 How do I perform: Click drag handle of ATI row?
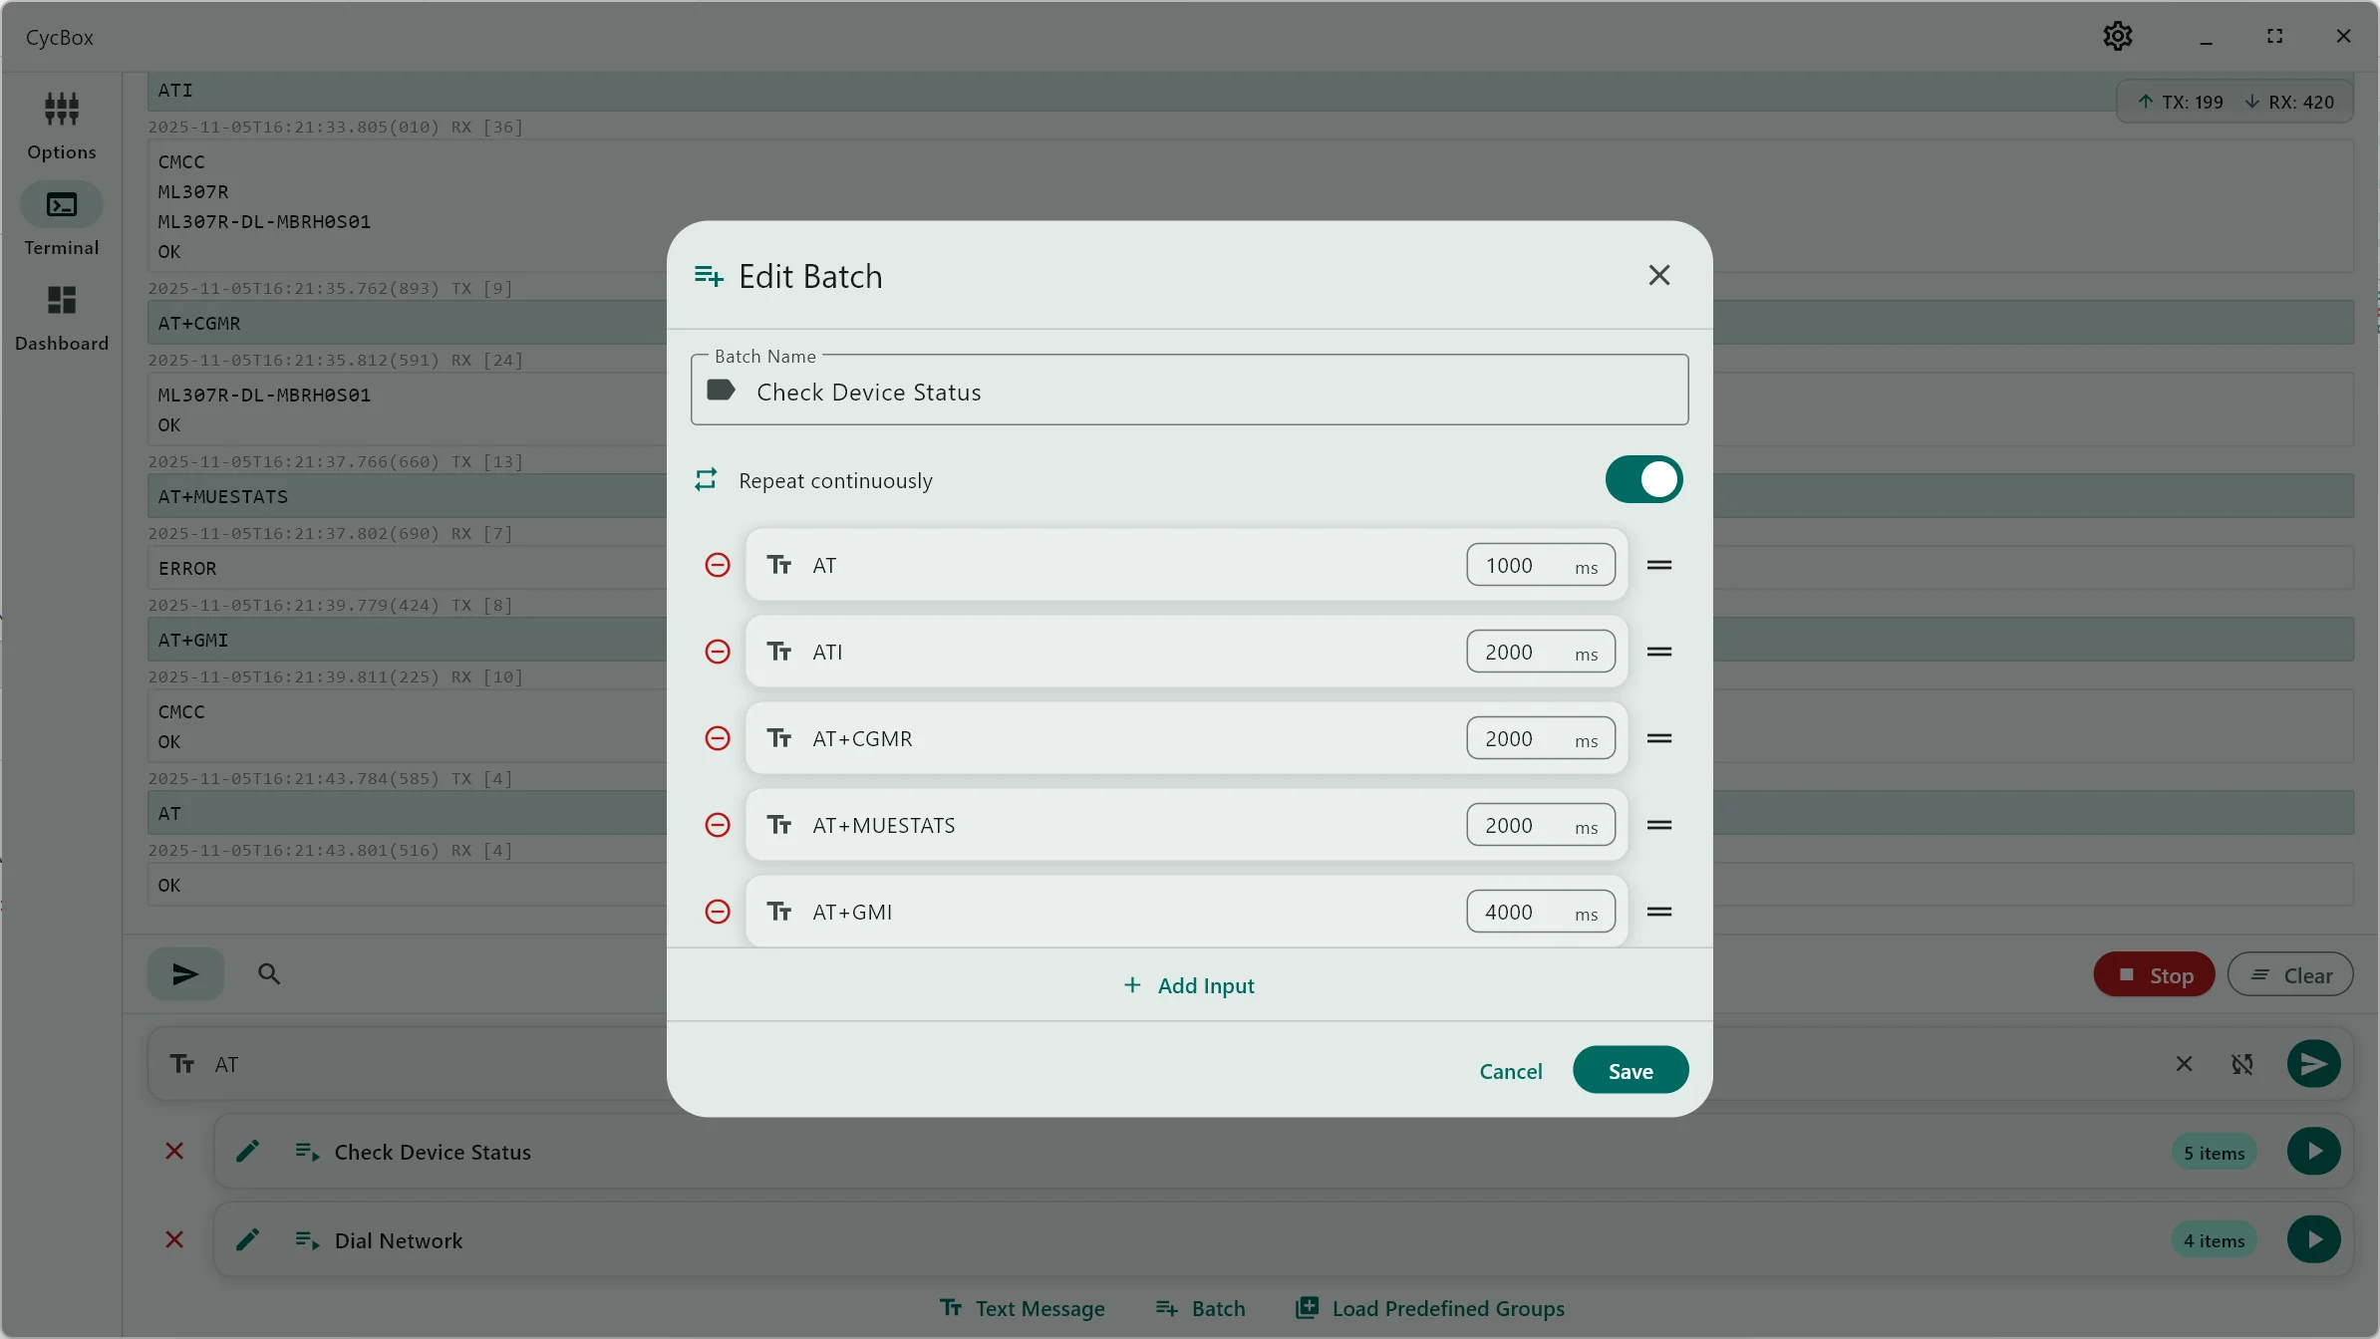point(1659,652)
